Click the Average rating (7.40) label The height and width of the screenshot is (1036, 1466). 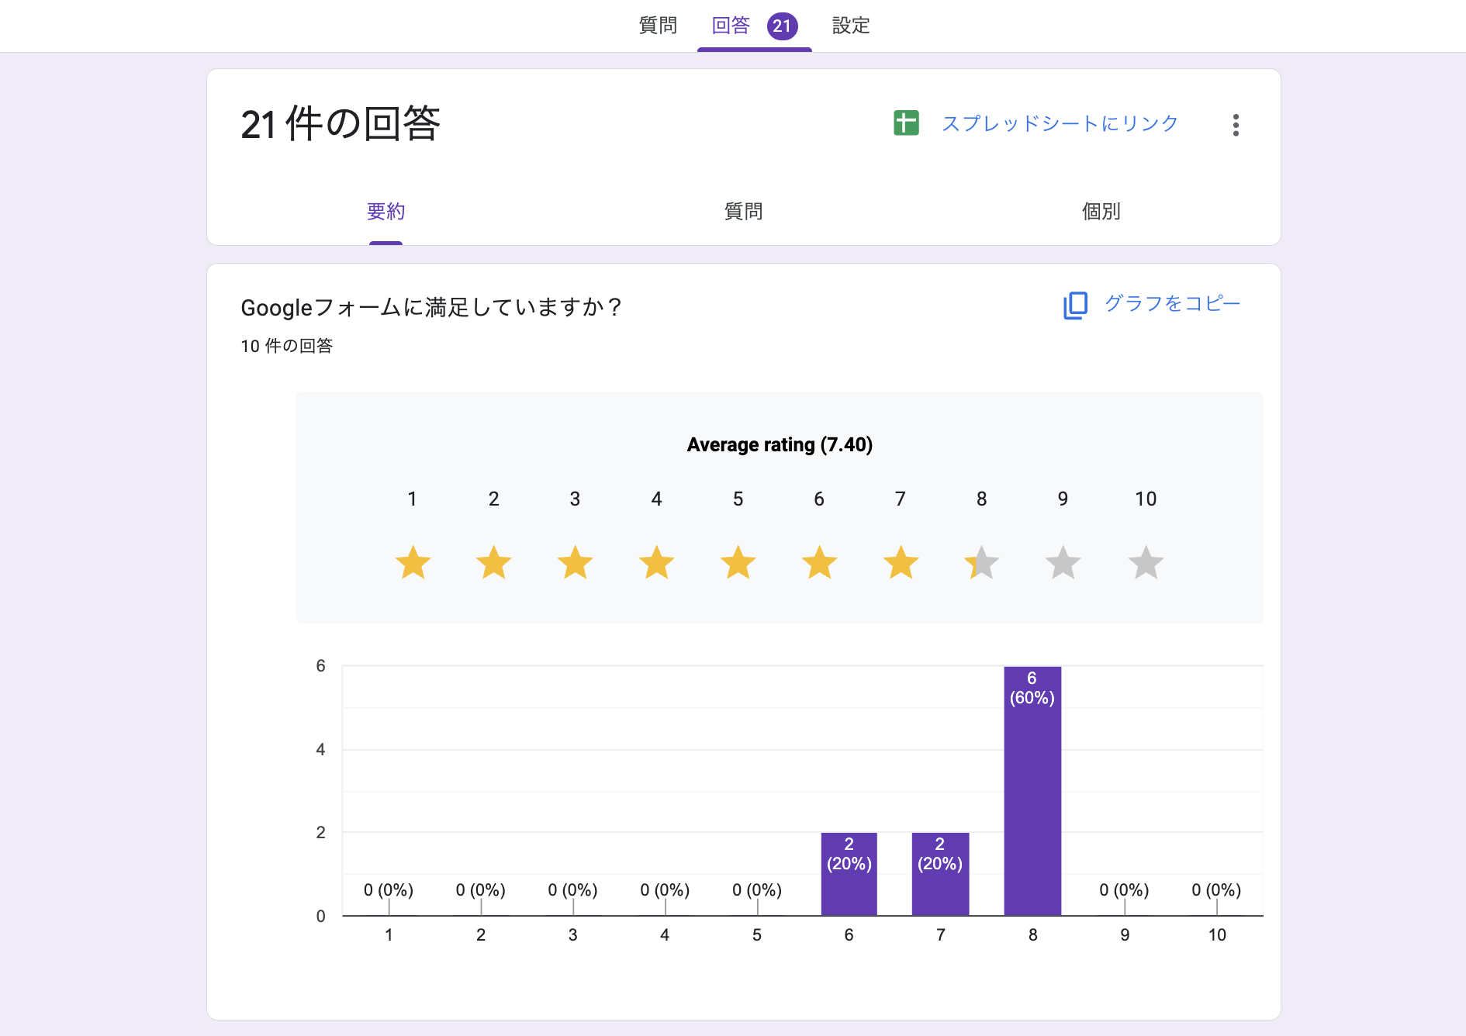coord(780,444)
